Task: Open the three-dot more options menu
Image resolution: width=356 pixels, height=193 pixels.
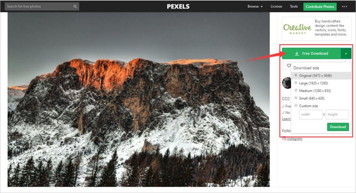Action: 344,6
